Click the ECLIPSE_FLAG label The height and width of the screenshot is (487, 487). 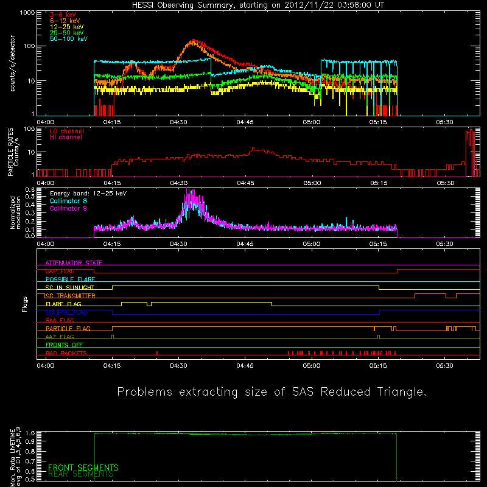coord(66,312)
